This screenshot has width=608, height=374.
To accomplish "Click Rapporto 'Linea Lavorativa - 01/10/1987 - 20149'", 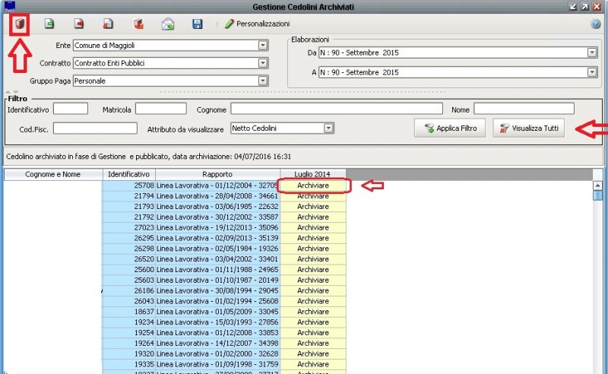I will coord(217,280).
